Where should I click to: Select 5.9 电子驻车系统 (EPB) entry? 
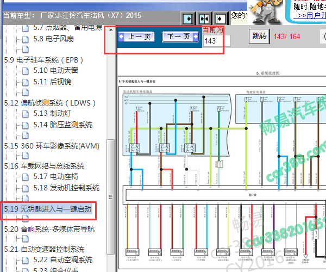[43, 60]
